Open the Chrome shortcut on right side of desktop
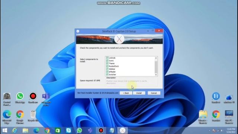This screenshot has height=134, width=238. point(216,116)
